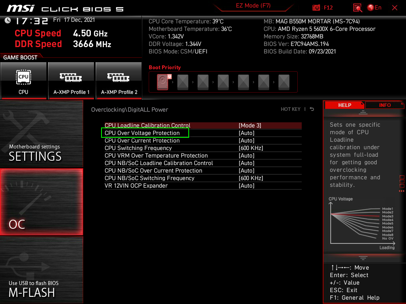Viewport: 406px width, 304px height.
Task: Select the VR 12VIN OCP Expander label
Action: tap(136, 185)
